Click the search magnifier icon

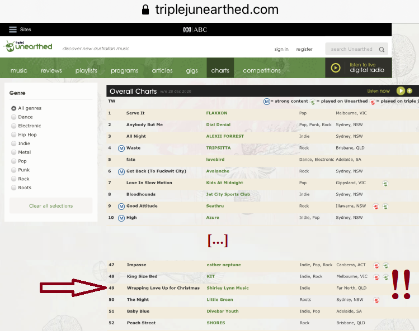382,49
